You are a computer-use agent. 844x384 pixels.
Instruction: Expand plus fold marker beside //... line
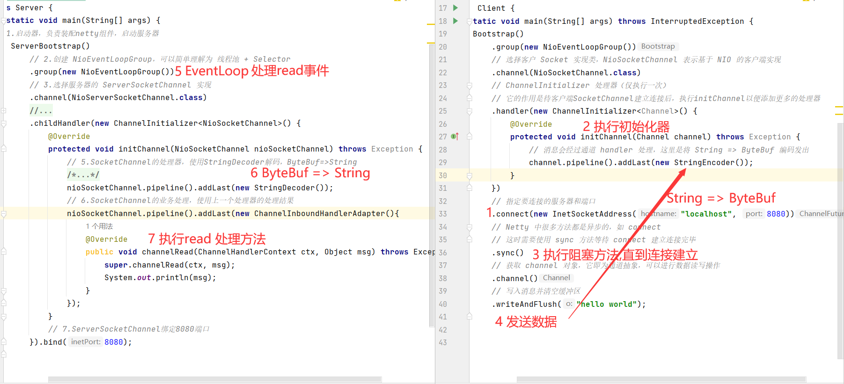pyautogui.click(x=3, y=111)
